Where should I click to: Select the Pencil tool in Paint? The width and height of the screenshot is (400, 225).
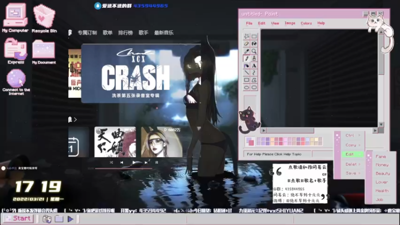(x=246, y=58)
